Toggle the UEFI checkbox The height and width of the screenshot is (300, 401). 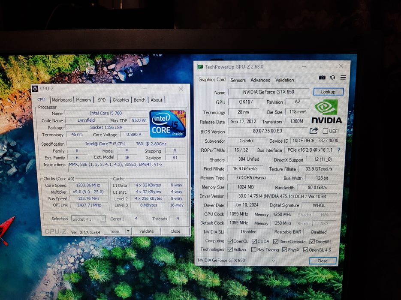tap(325, 131)
